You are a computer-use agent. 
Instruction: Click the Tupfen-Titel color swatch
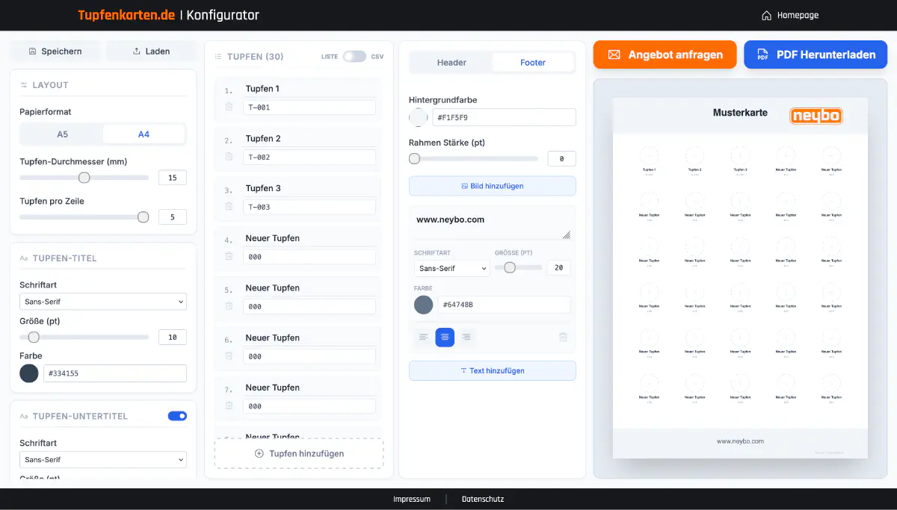pyautogui.click(x=28, y=373)
